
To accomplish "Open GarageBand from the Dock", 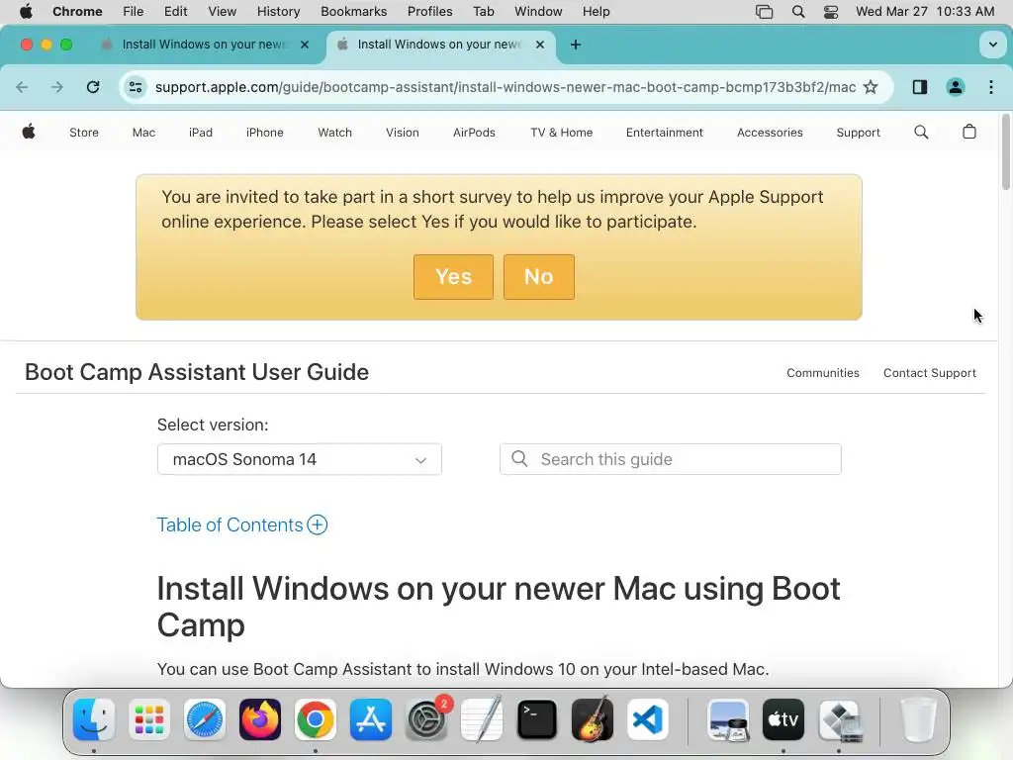I will coord(593,719).
